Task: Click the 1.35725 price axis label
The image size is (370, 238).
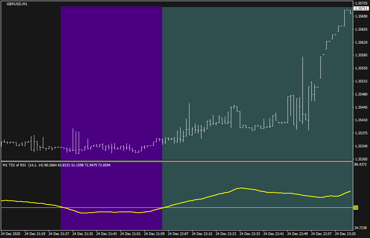Action: 361,3
